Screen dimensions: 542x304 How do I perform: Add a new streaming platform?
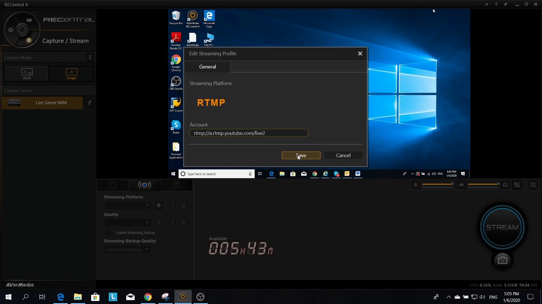tap(159, 205)
